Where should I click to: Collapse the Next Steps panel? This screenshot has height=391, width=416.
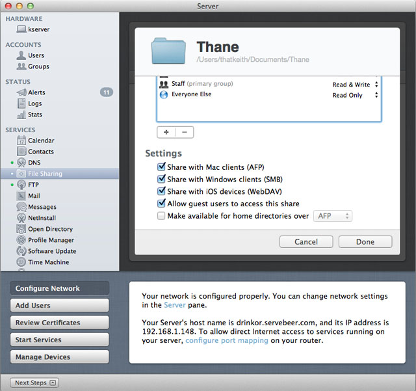tap(34, 383)
